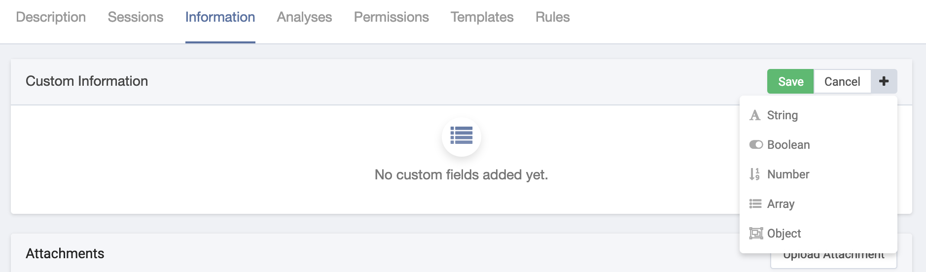The height and width of the screenshot is (272, 926).
Task: Save the custom information
Action: 790,81
